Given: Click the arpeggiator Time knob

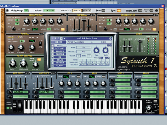Looking at the screenshot, I should (96, 50).
